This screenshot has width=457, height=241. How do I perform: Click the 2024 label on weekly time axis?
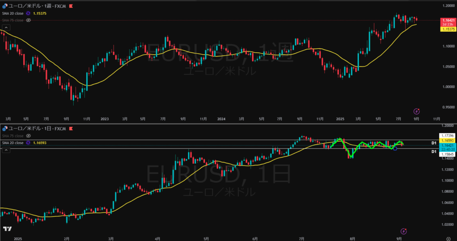[x=221, y=119]
